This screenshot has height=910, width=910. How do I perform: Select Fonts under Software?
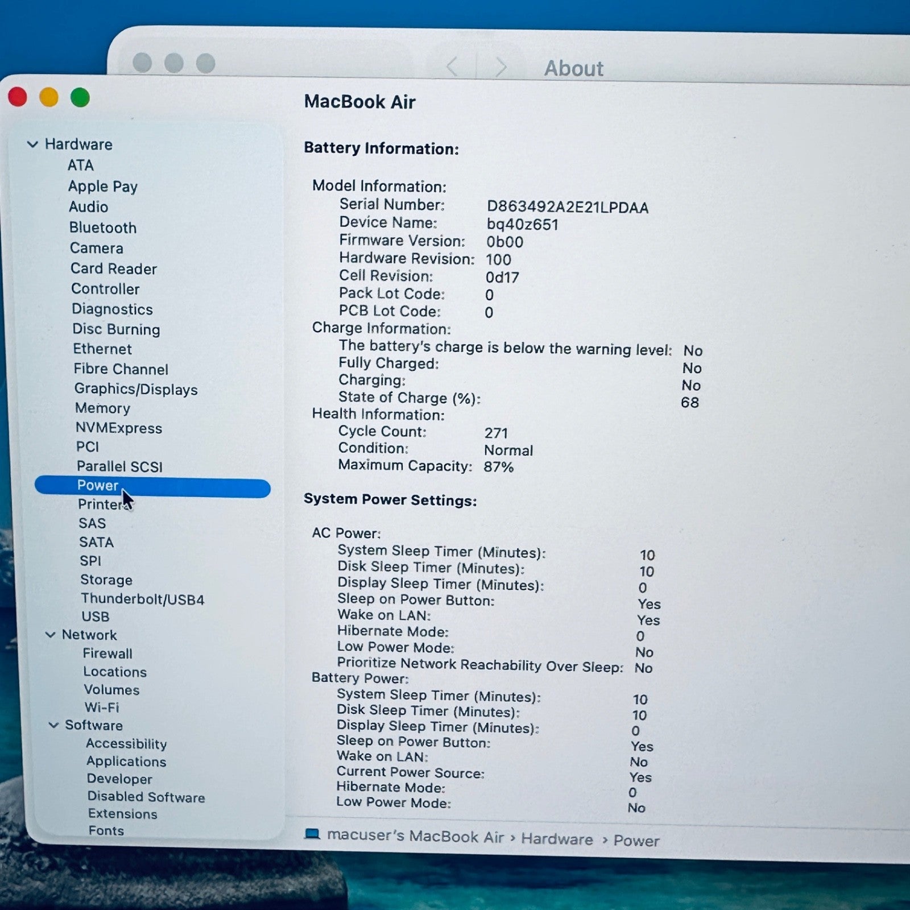click(x=106, y=830)
